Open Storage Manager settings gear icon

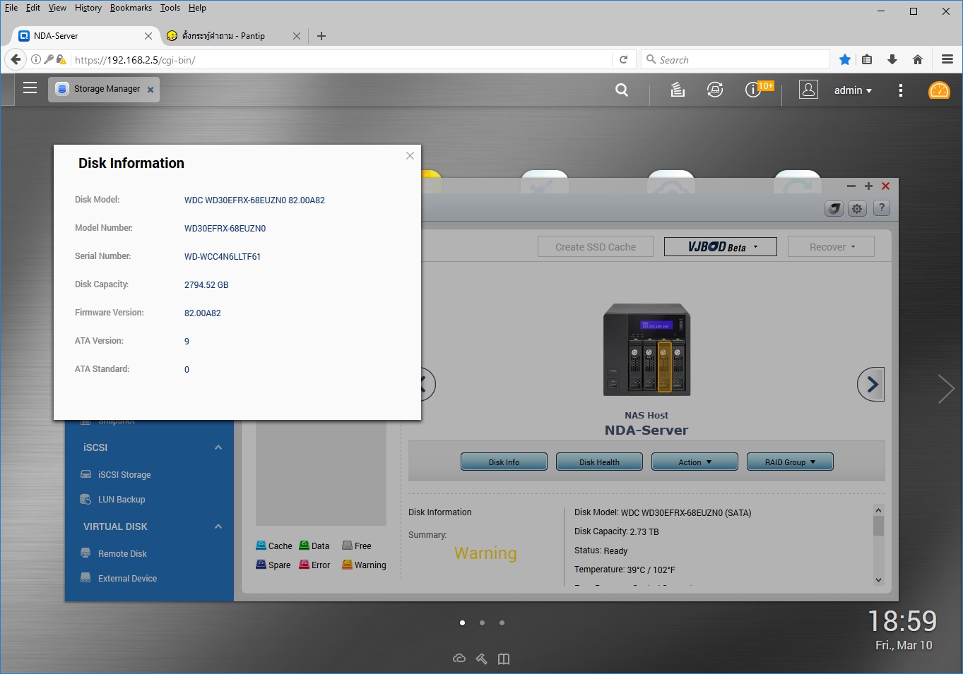(x=857, y=209)
